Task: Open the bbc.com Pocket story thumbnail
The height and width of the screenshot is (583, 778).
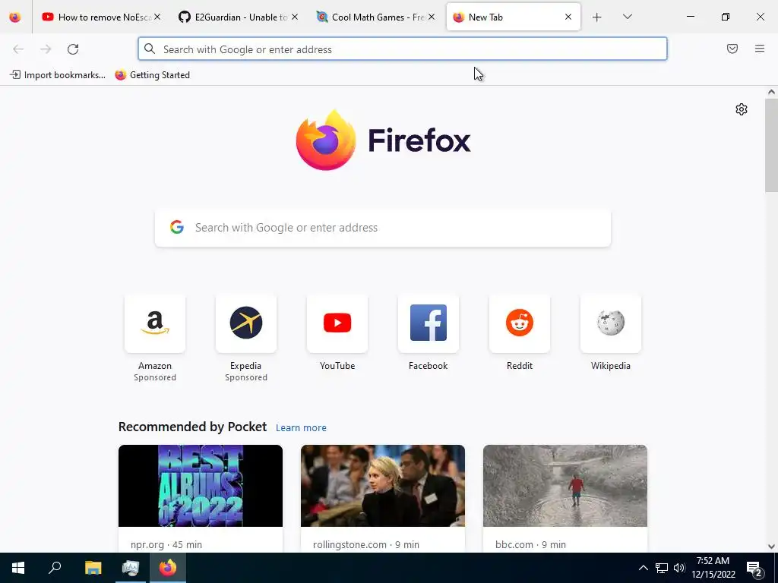Action: point(565,486)
